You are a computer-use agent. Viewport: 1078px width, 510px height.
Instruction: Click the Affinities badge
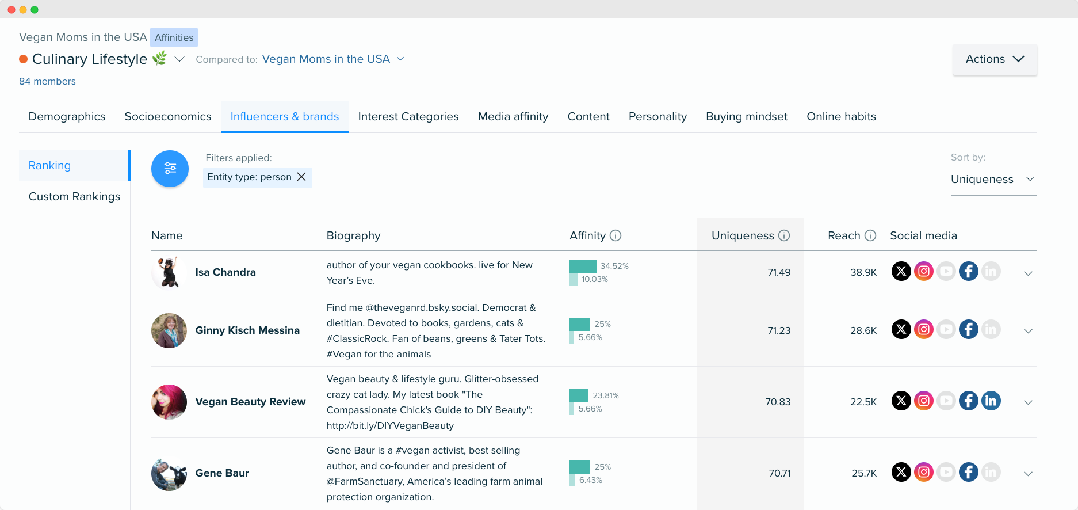click(x=174, y=37)
